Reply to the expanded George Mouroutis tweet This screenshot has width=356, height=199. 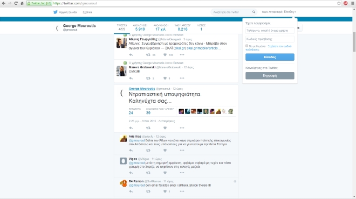[x=131, y=128]
